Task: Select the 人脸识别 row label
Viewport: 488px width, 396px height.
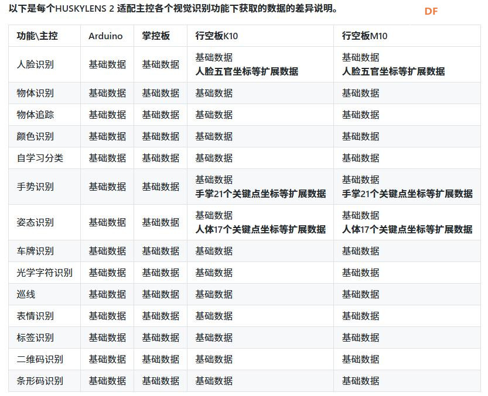Action: click(x=35, y=64)
